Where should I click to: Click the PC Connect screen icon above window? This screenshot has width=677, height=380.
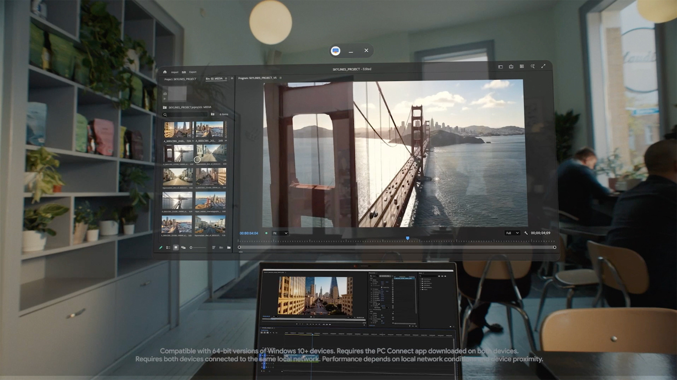[x=335, y=51]
